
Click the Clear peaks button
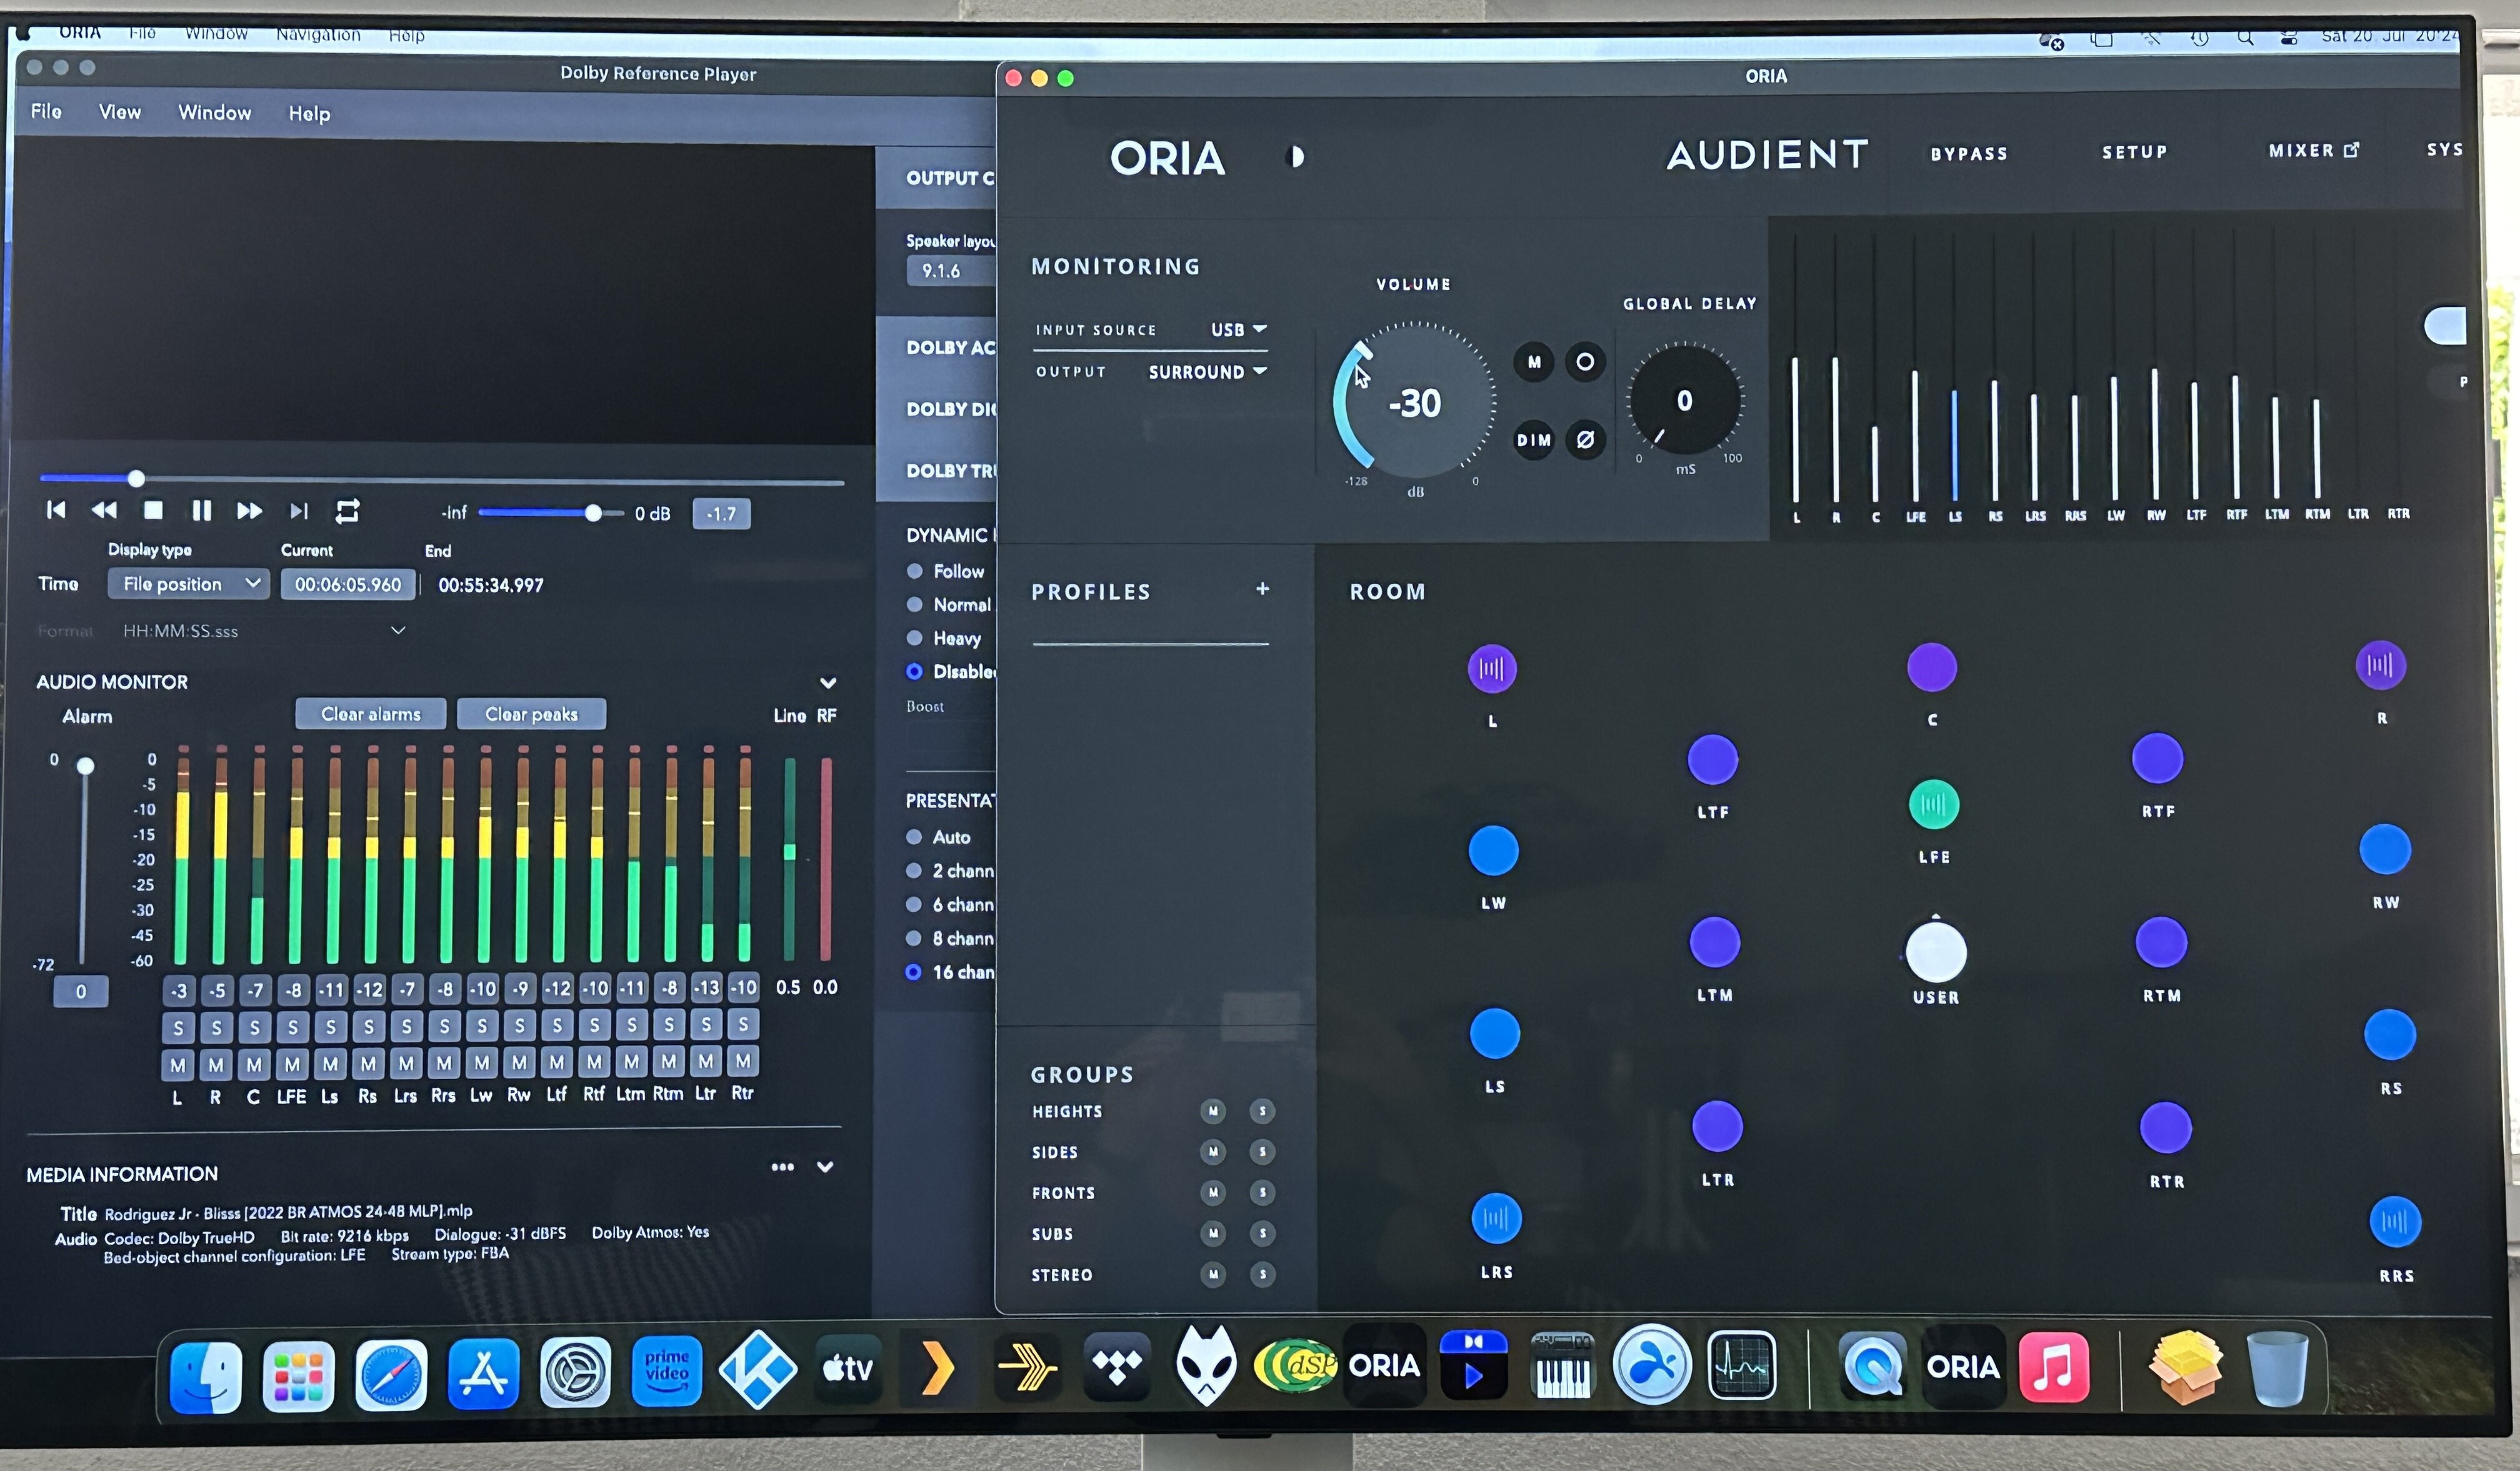[x=531, y=714]
